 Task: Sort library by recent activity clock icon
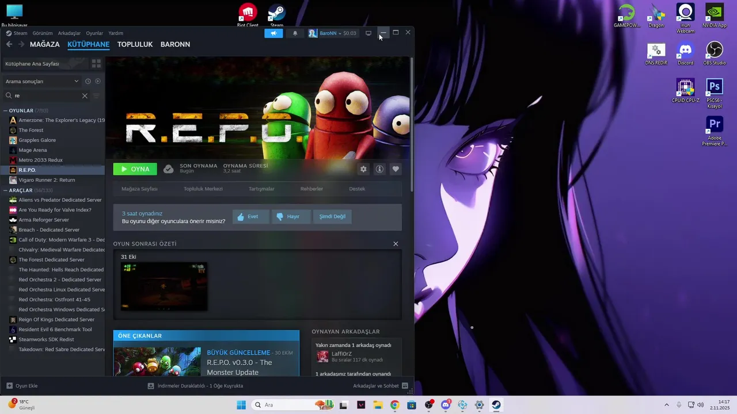tap(88, 81)
